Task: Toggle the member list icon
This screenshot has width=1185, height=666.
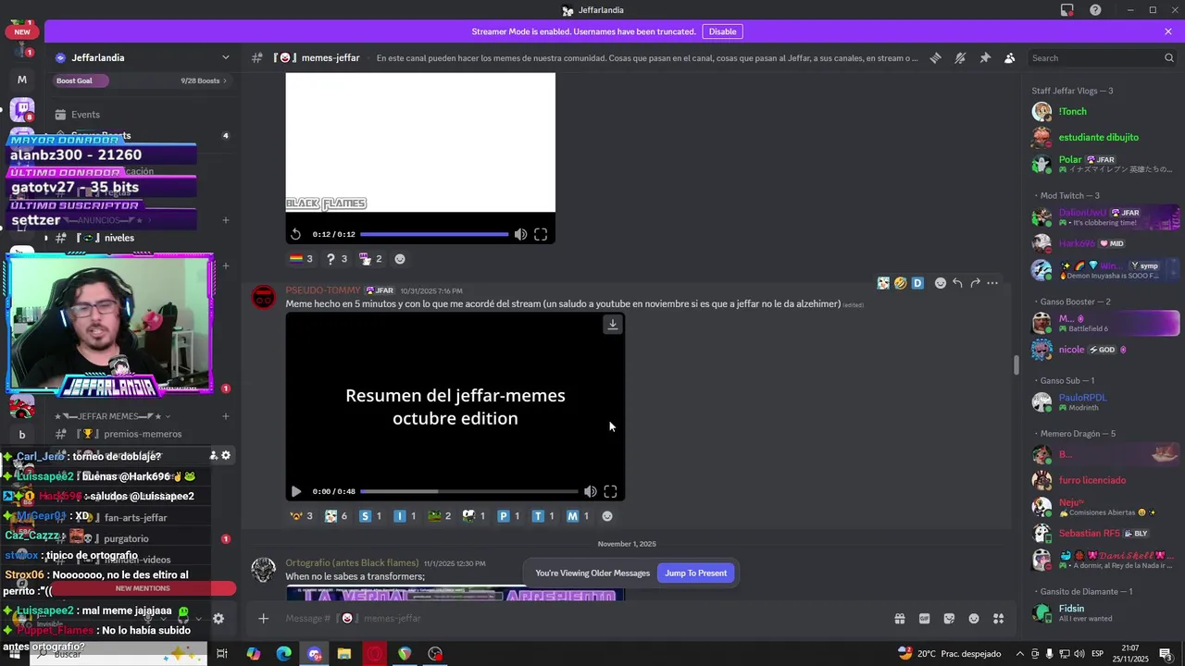Action: click(1009, 57)
